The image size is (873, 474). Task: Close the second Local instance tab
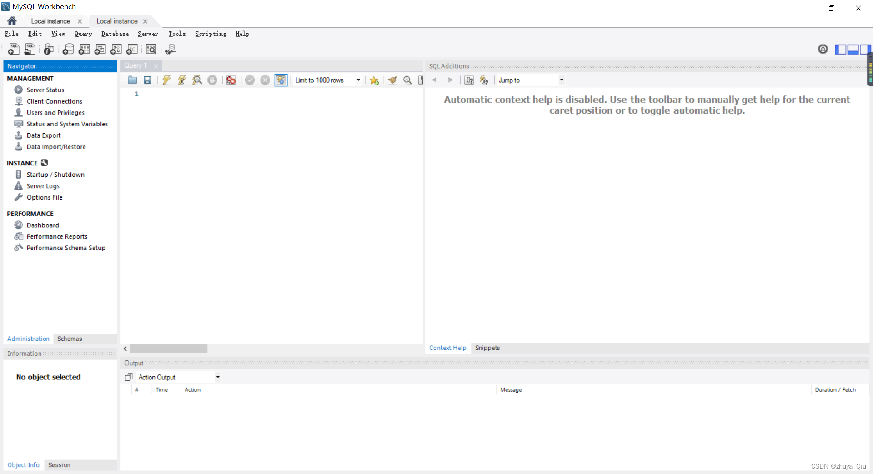(x=145, y=21)
